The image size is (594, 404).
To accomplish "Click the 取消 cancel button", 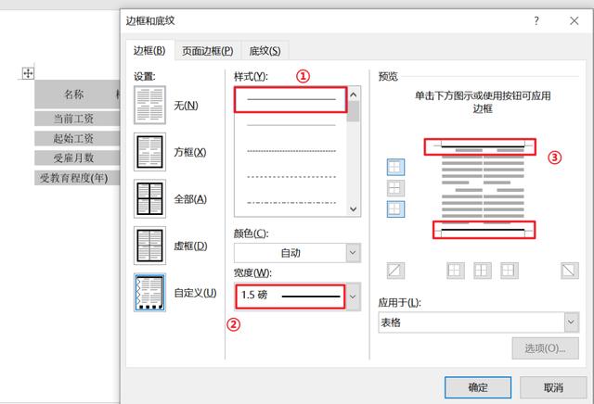I will [x=553, y=387].
